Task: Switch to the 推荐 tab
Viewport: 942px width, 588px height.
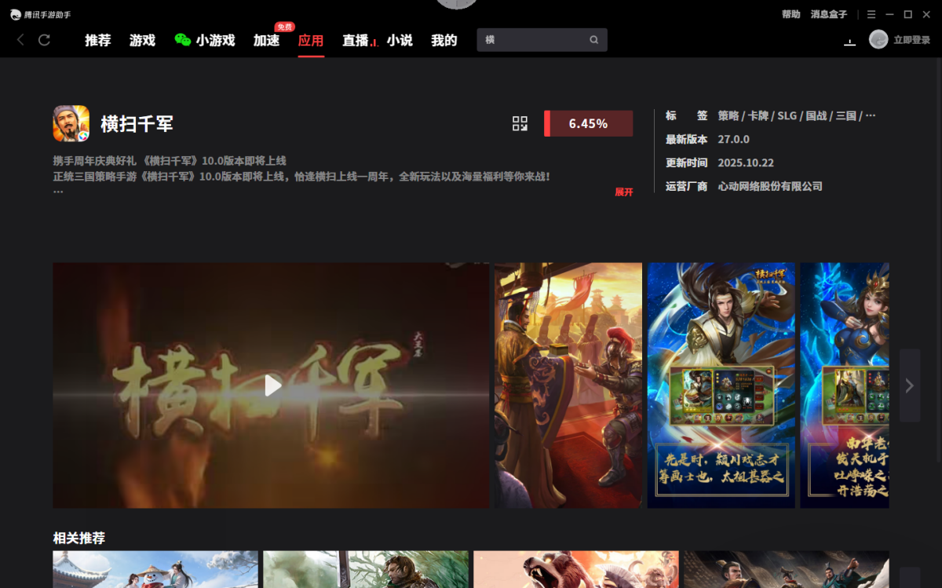Action: [98, 40]
